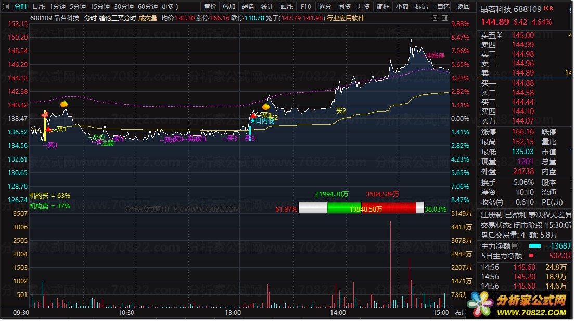Click the 行业应用软件 industry link
This screenshot has height=321, width=575.
(346, 18)
